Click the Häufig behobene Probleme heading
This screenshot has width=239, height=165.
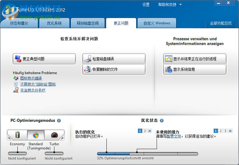(35, 73)
